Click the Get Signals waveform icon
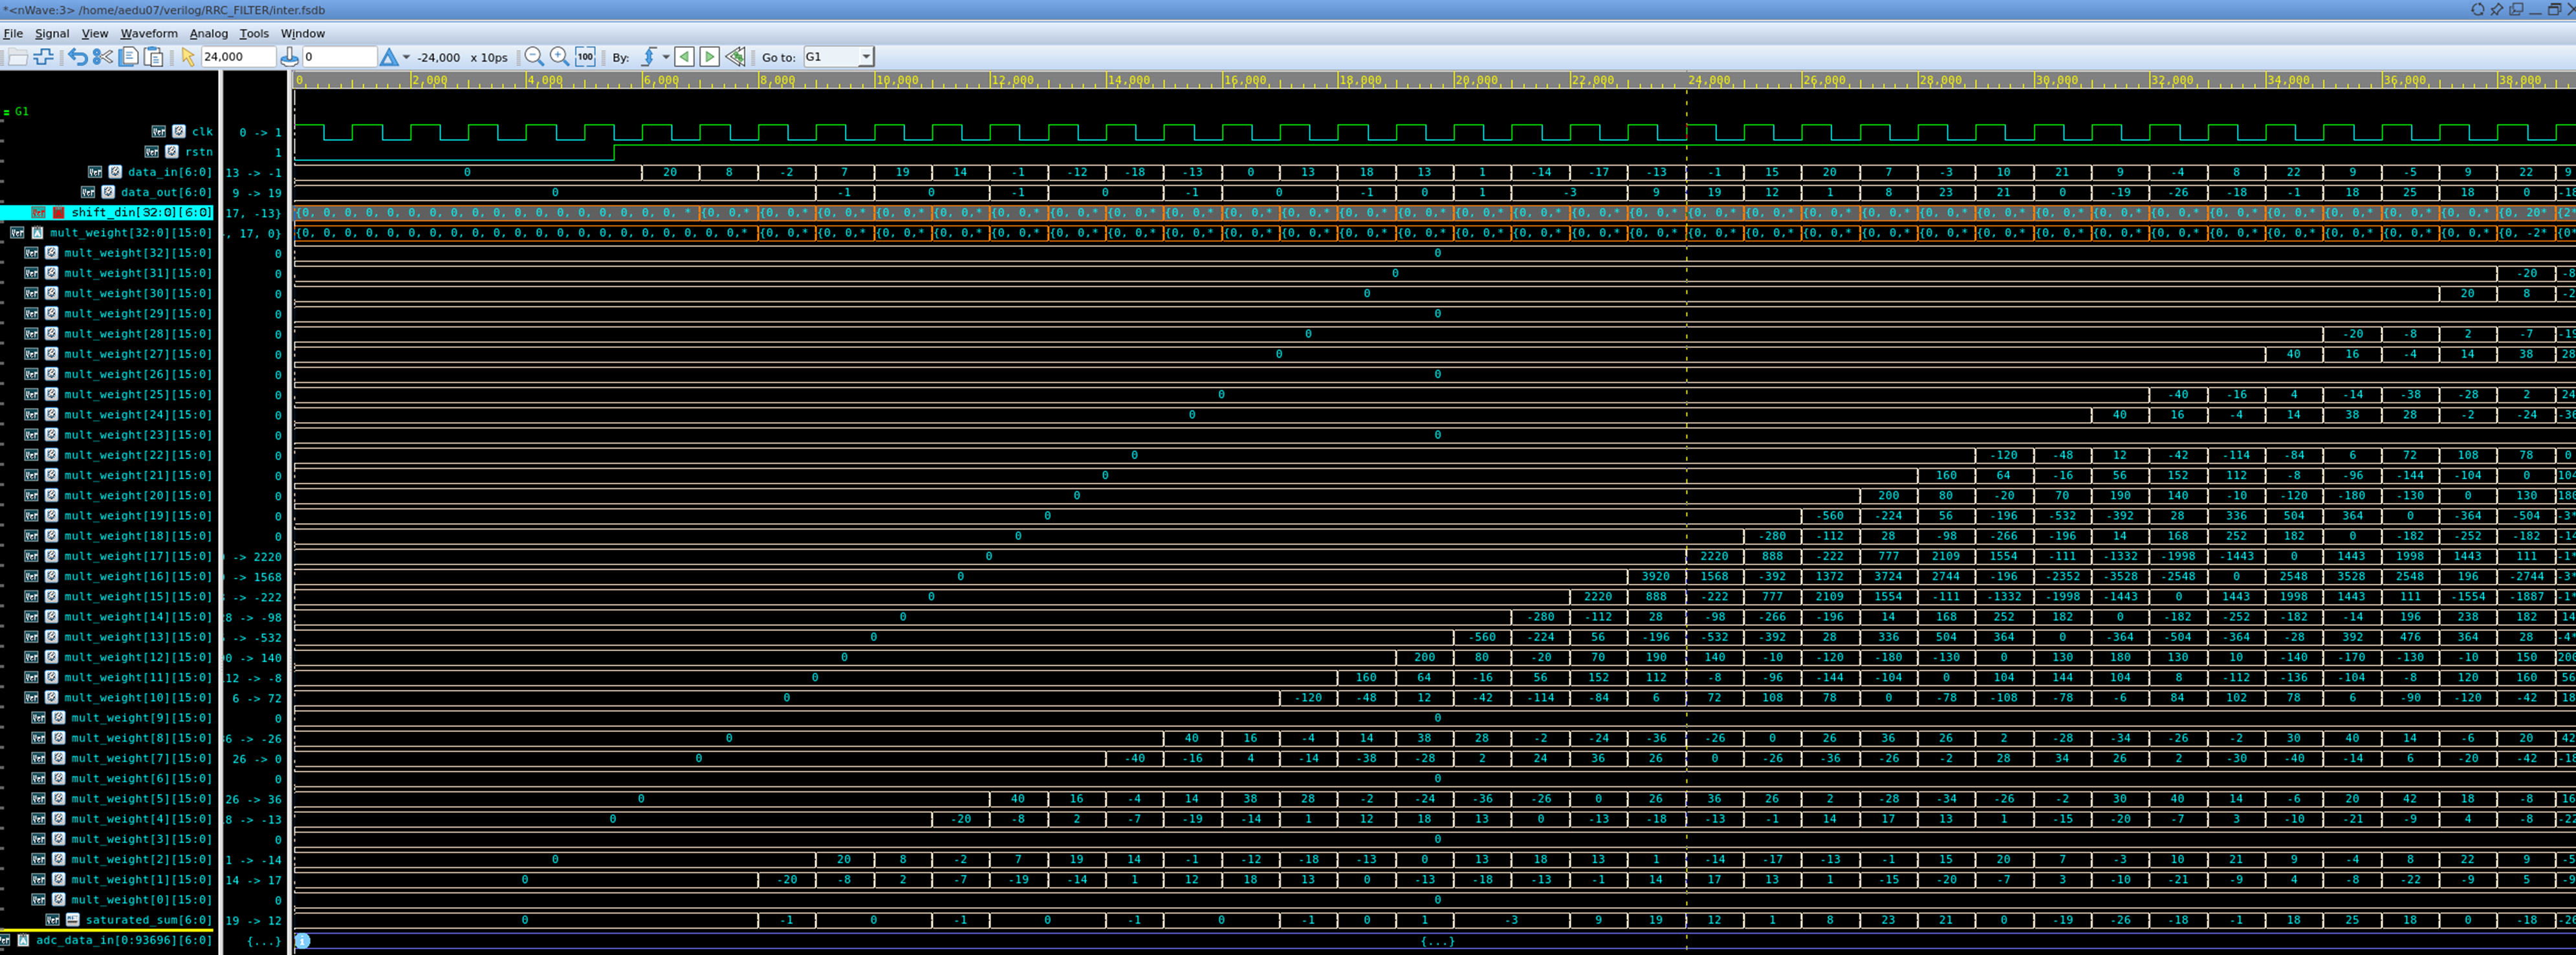Screen dimensions: 2576x955 click(x=43, y=57)
